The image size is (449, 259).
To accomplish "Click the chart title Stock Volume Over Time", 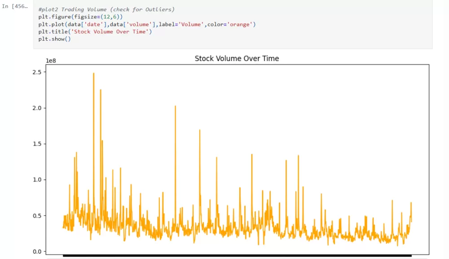I will [237, 58].
